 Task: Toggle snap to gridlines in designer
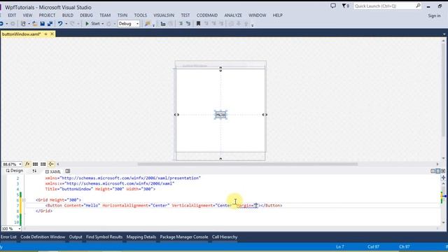point(43,164)
